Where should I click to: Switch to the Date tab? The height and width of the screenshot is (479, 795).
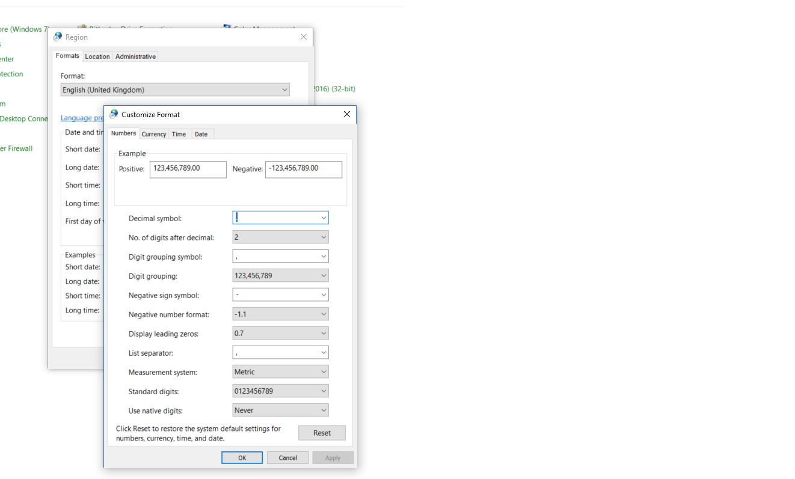[x=201, y=133]
